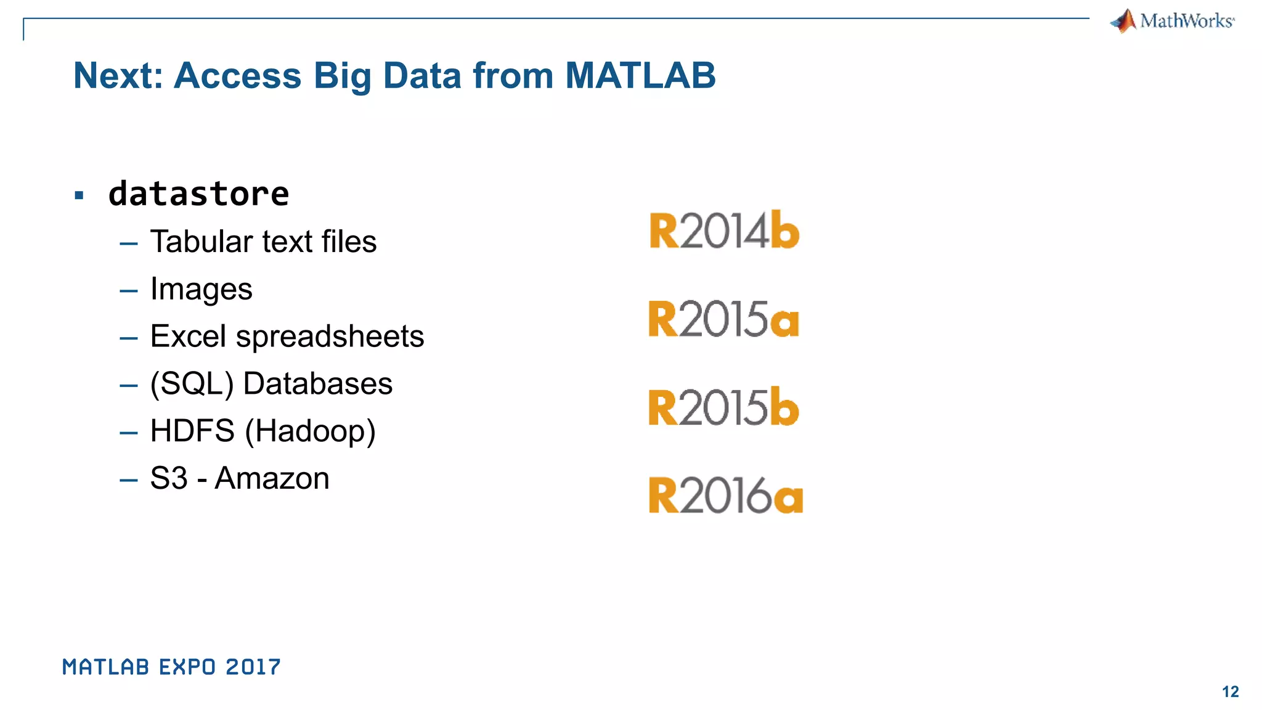Click the blue square bullet beside datastore
This screenshot has width=1262, height=710.
(78, 196)
